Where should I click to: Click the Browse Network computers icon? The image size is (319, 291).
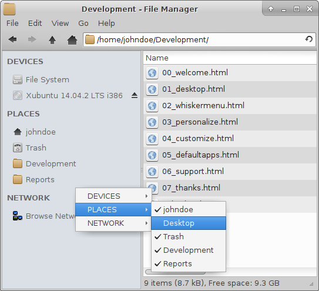[18, 216]
